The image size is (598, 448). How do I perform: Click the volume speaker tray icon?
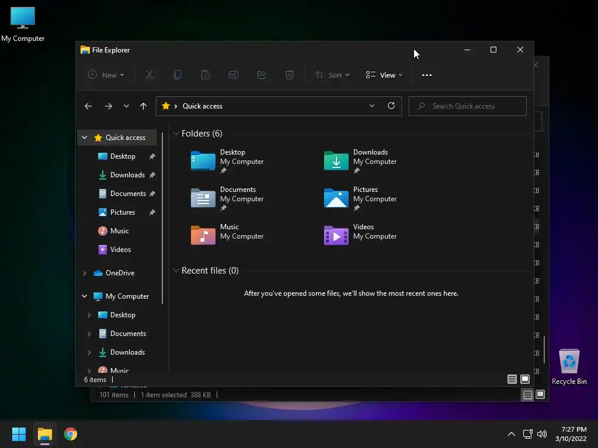point(541,434)
